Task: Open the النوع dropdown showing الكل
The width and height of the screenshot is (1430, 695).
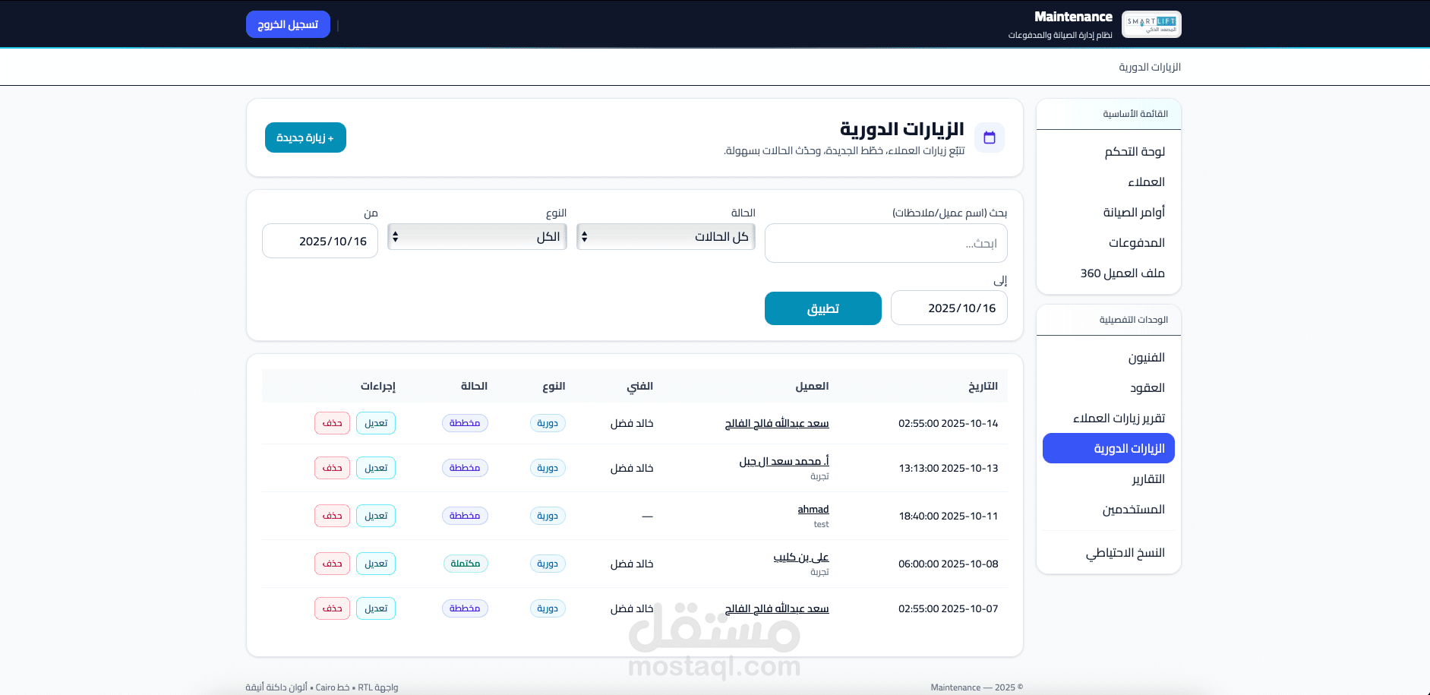Action: [477, 237]
